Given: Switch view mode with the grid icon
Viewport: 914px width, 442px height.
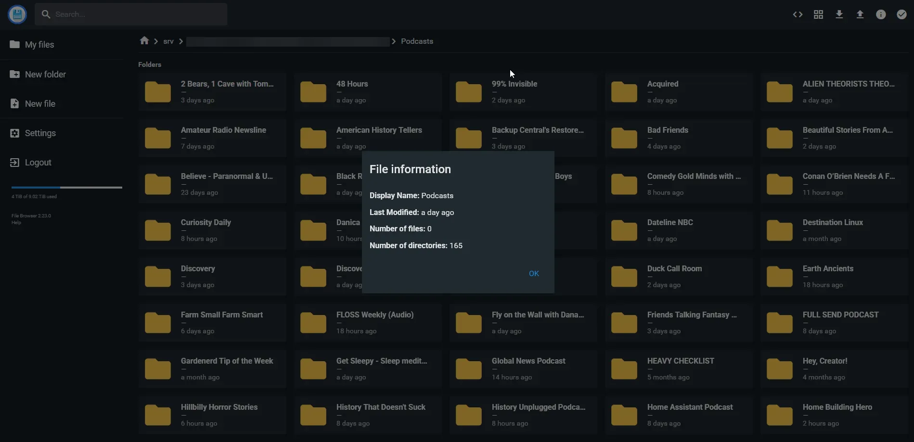Looking at the screenshot, I should (818, 14).
